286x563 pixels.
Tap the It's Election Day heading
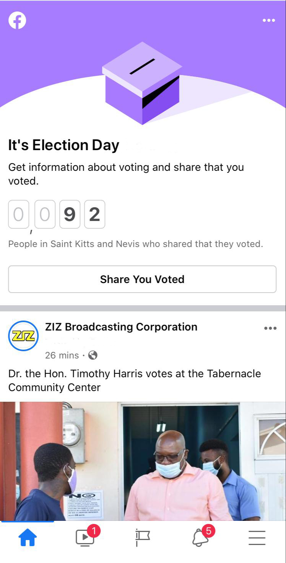click(x=64, y=145)
